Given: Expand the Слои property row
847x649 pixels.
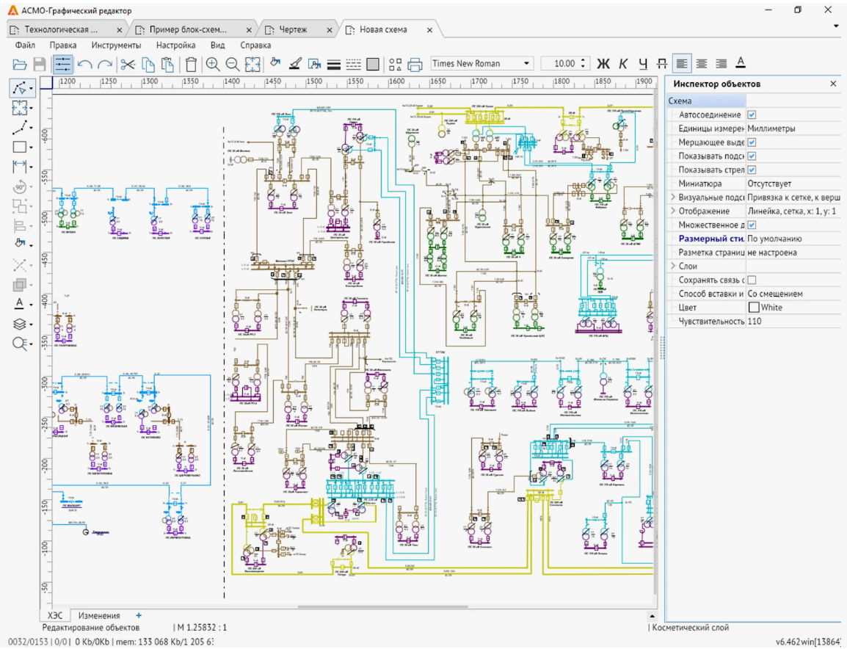Looking at the screenshot, I should pos(673,266).
